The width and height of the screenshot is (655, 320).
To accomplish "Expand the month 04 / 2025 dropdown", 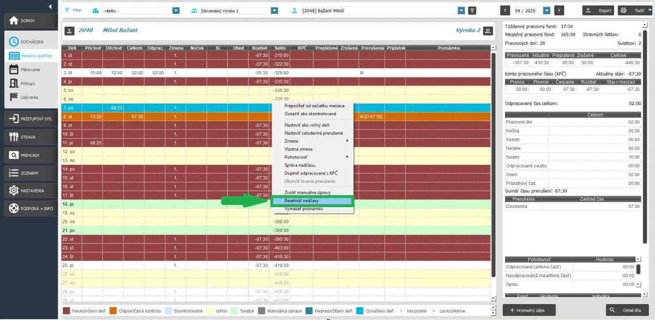I will (x=547, y=11).
